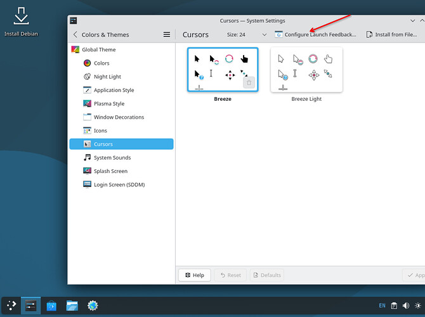Select the Breeze Light cursor theme

point(306,70)
